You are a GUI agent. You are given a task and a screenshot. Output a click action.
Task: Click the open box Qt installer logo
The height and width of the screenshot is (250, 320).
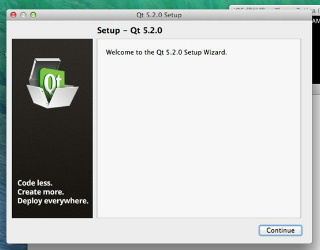click(x=52, y=83)
